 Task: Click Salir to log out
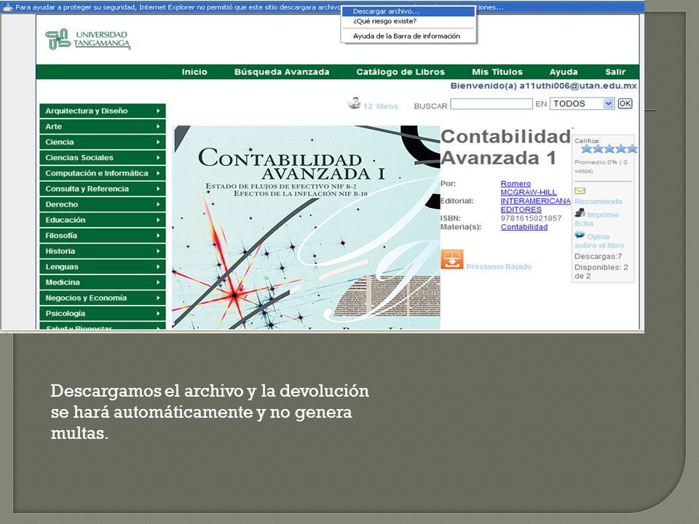[615, 72]
